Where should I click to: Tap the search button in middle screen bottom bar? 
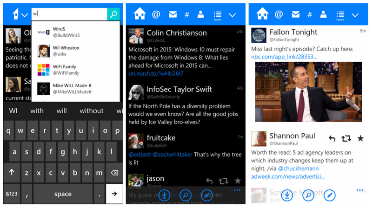point(186,195)
